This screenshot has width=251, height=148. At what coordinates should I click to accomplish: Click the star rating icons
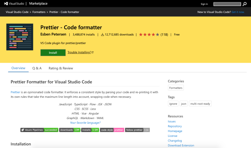click(x=149, y=34)
